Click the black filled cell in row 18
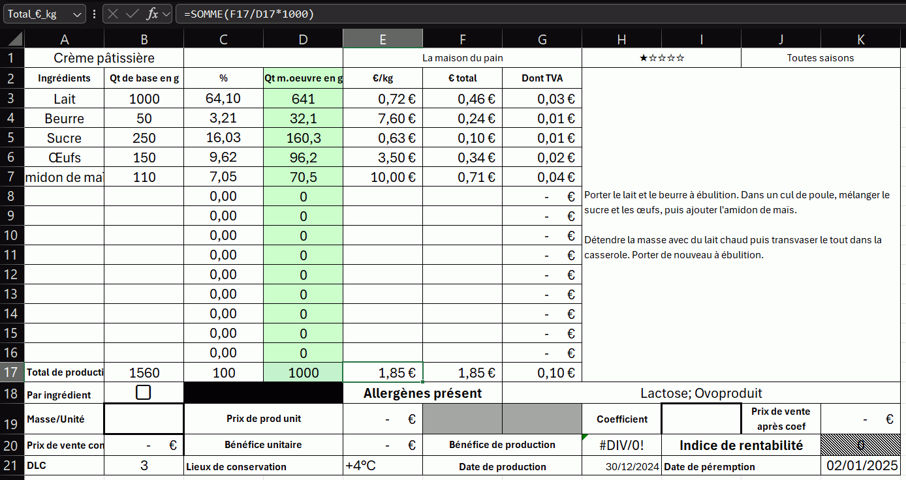This screenshot has height=480, width=906. (x=263, y=393)
